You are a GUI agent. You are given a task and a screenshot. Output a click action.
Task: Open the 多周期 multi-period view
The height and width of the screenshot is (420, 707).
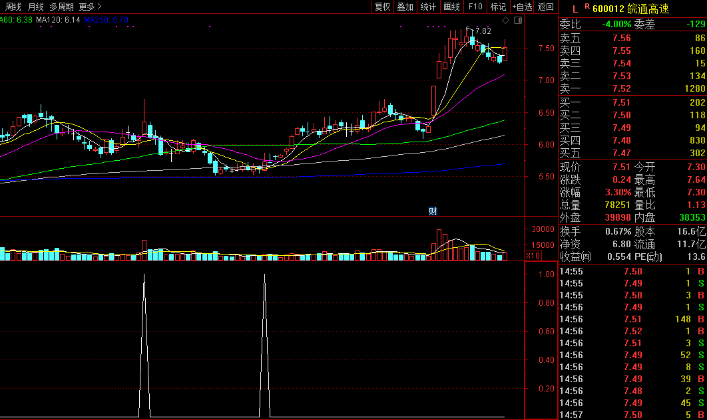61,7
